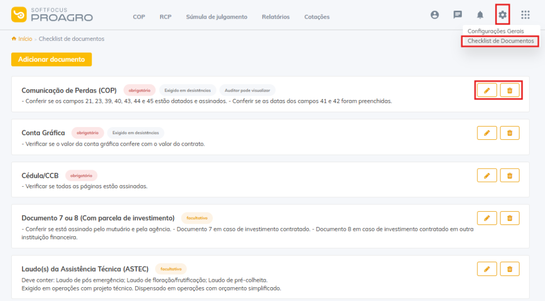Edit Documento 7 ou 8 entry
This screenshot has height=301, width=545.
point(486,218)
